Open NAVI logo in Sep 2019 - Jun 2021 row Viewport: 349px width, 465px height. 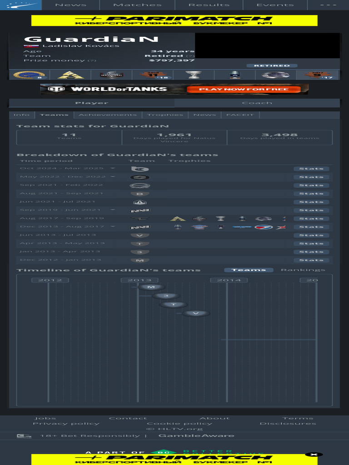tap(140, 210)
